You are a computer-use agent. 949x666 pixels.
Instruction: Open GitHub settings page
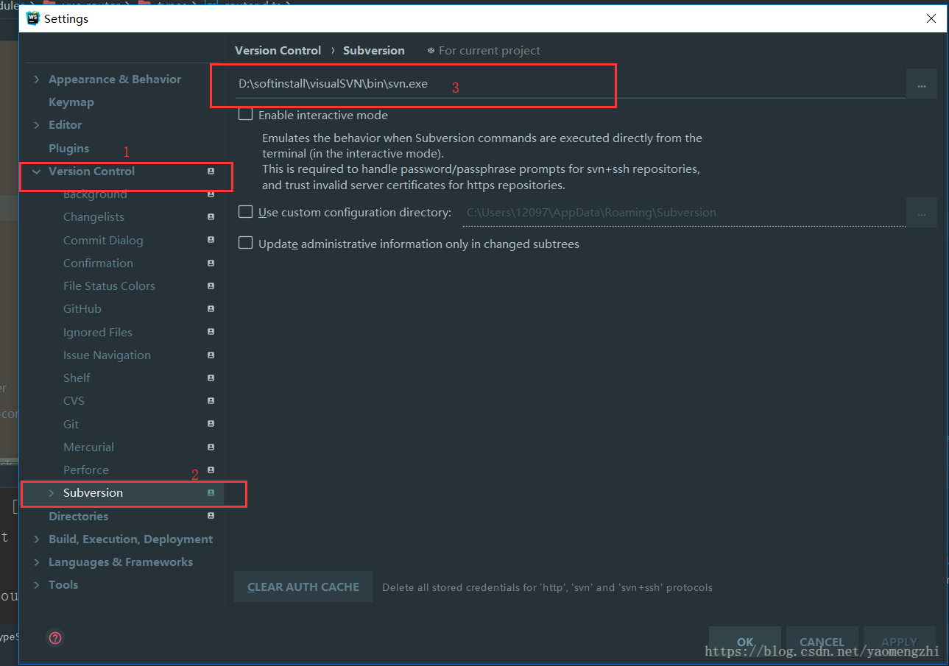coord(82,309)
